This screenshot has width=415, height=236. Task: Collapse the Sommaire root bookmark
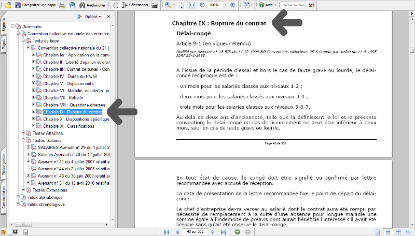pyautogui.click(x=12, y=26)
